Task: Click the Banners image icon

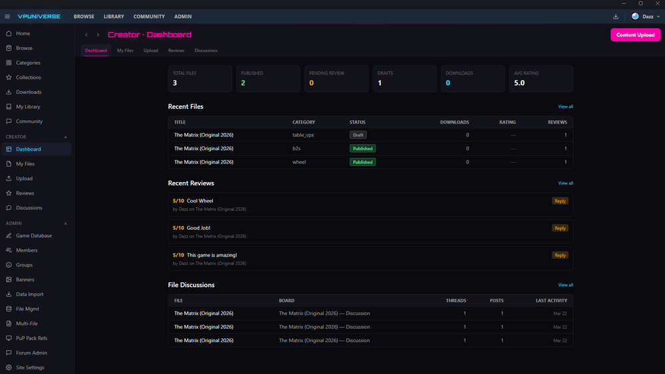Action: tap(9, 280)
